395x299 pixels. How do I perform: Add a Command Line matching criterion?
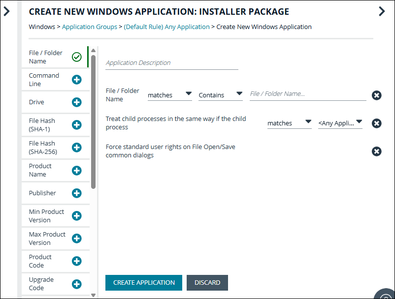click(x=77, y=79)
